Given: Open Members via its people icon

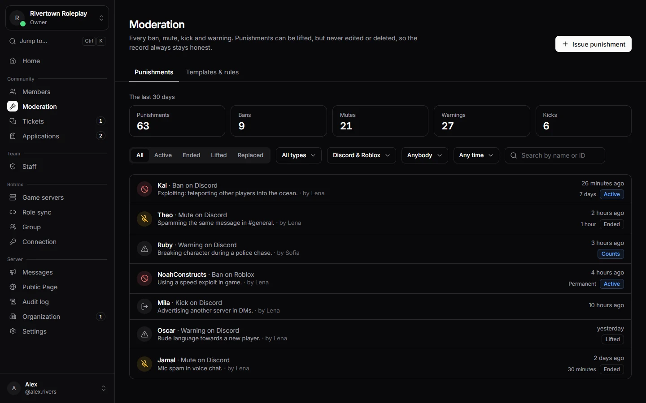Looking at the screenshot, I should pos(13,92).
